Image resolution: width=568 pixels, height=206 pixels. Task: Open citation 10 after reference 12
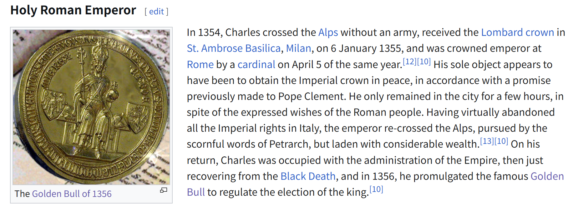tap(424, 61)
